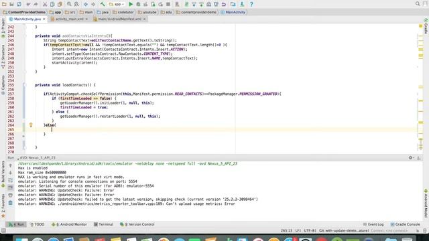Click the down arrow in Run console
Viewport: 429px width, 241px height.
click(x=11, y=173)
